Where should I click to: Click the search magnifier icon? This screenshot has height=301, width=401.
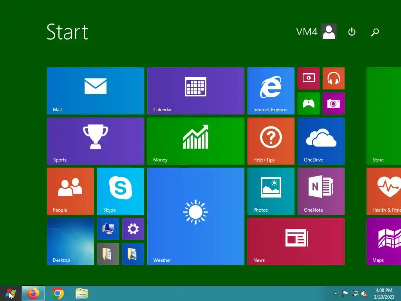pos(375,32)
